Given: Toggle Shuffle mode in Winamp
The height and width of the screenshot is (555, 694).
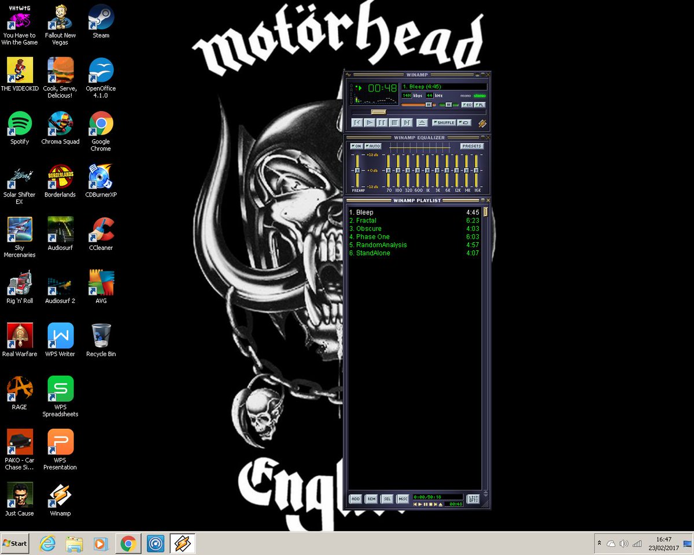Looking at the screenshot, I should coord(444,123).
